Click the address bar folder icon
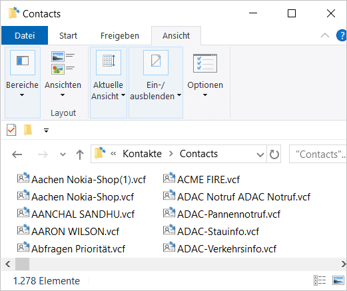 click(100, 152)
